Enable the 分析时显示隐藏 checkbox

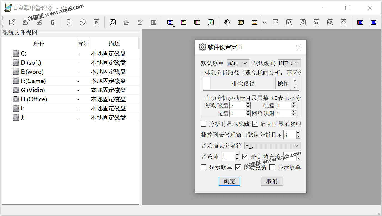click(x=204, y=124)
